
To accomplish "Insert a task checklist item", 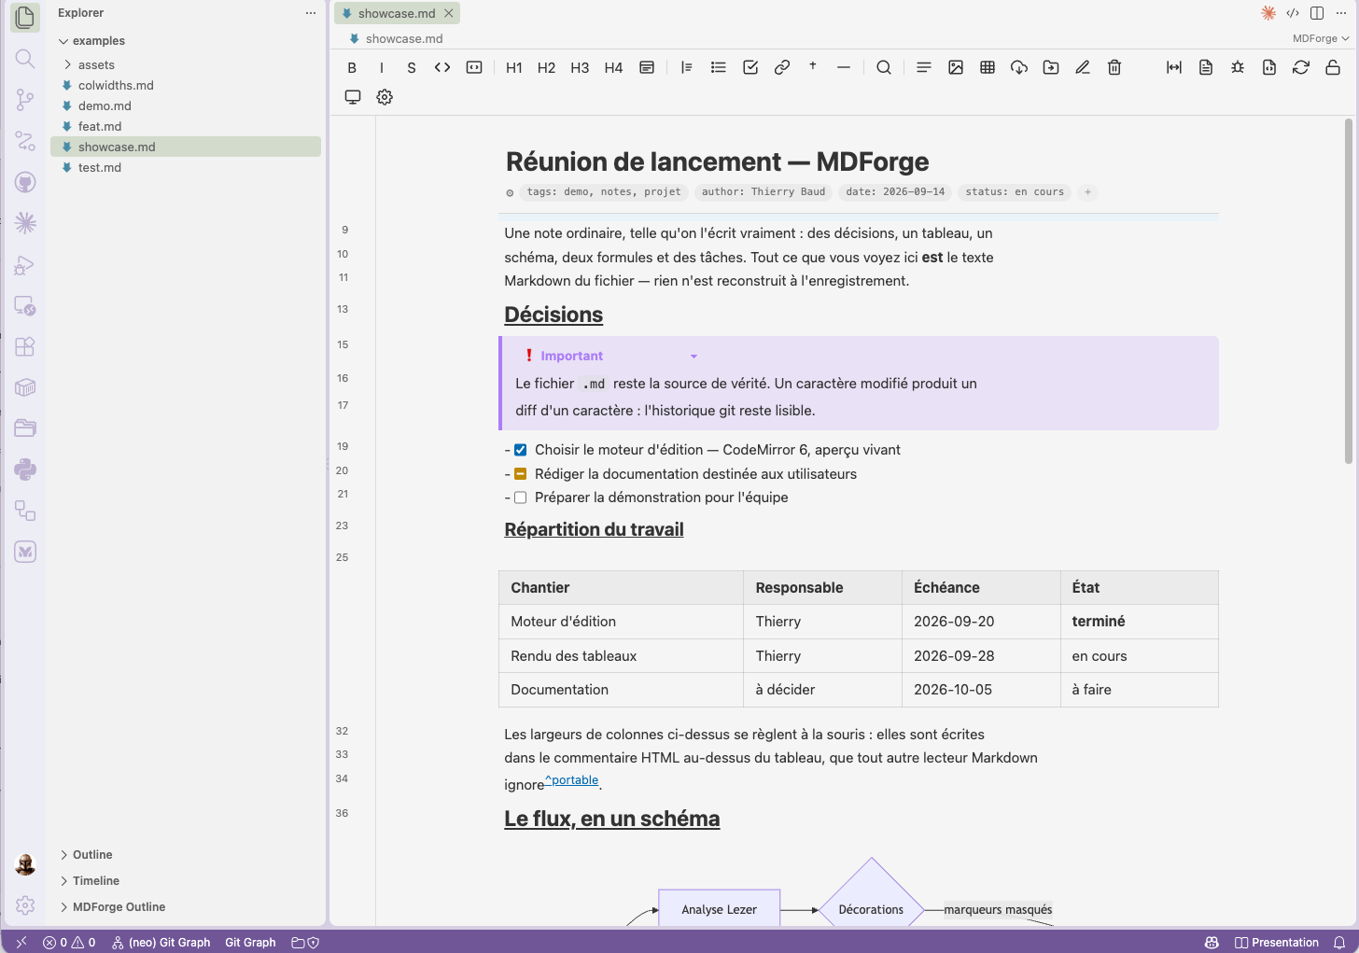I will pos(750,67).
